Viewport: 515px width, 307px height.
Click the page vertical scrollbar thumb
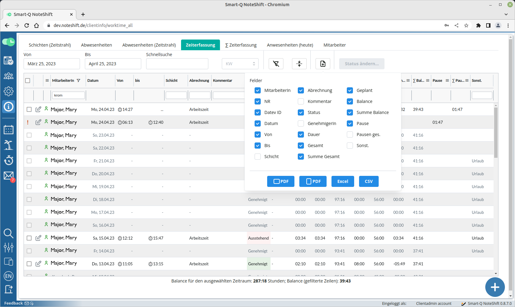(510, 165)
